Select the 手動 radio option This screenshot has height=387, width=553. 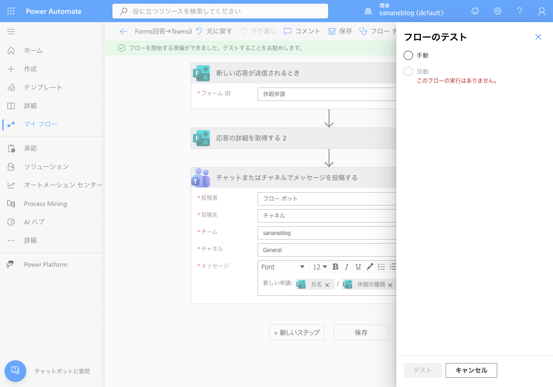[408, 55]
